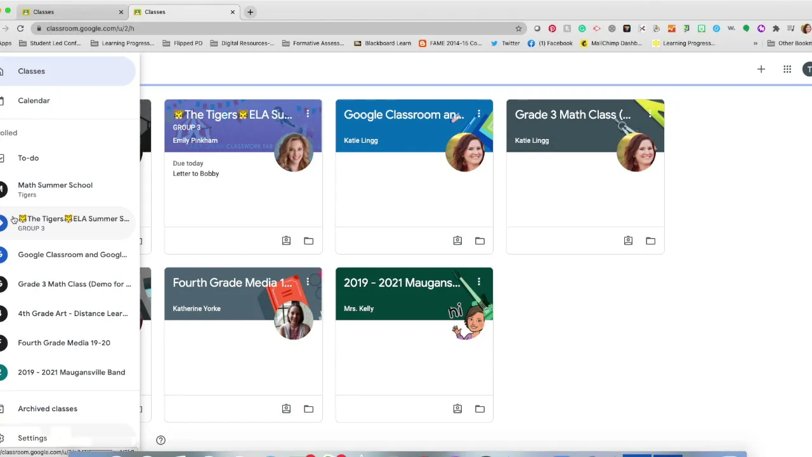This screenshot has height=457, width=812.
Task: Open folder icon on Grade 3 Math card
Action: (x=650, y=241)
